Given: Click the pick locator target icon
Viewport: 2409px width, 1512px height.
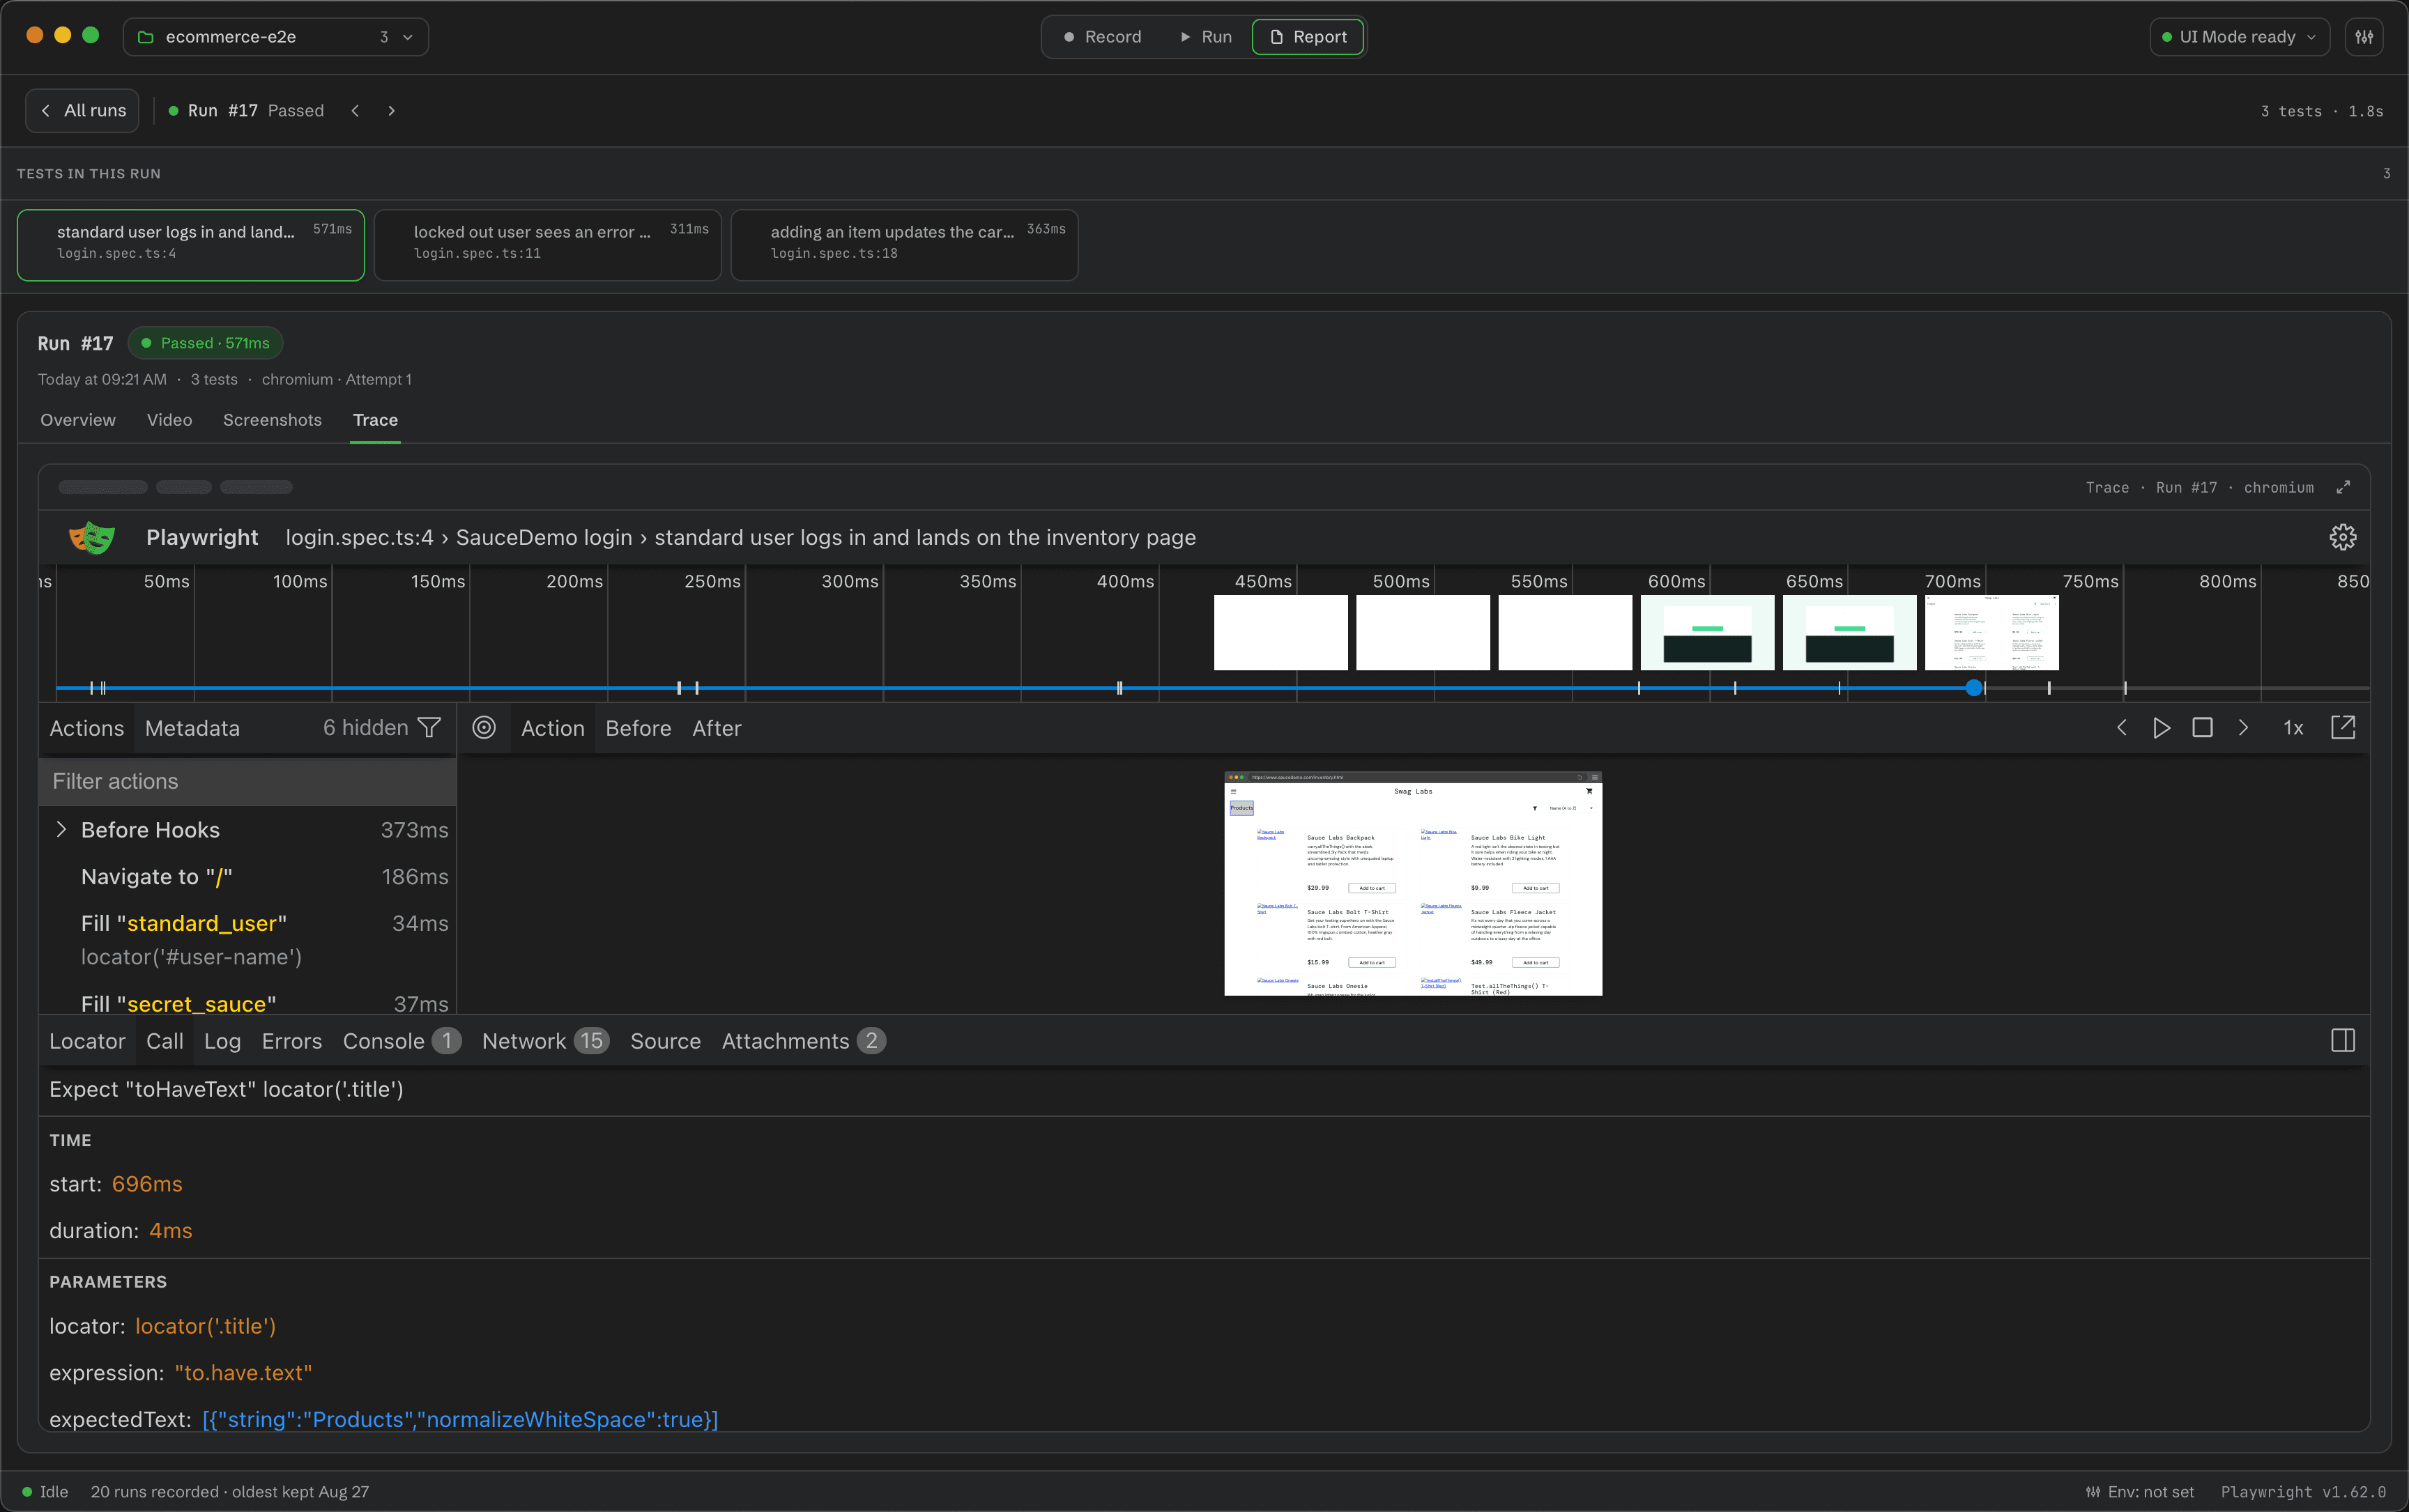Looking at the screenshot, I should point(484,728).
